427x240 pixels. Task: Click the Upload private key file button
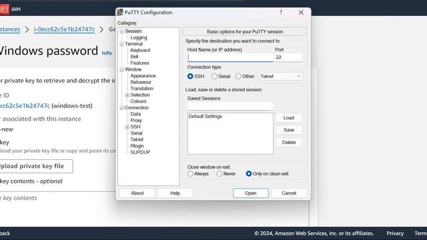36,166
